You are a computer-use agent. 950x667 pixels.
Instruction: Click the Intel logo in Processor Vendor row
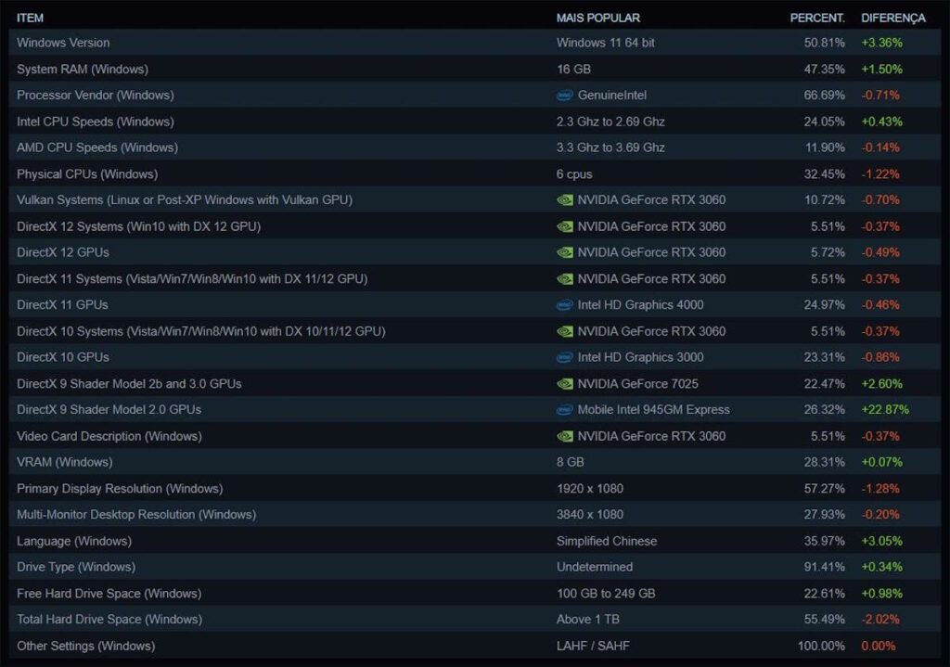[x=565, y=96]
